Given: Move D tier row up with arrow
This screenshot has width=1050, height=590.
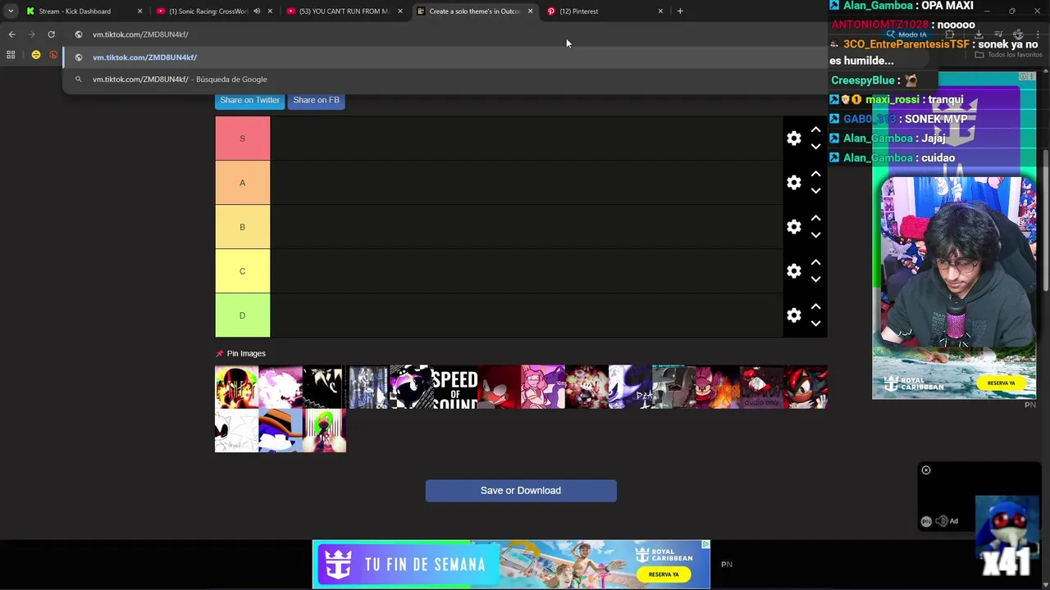Looking at the screenshot, I should (815, 306).
